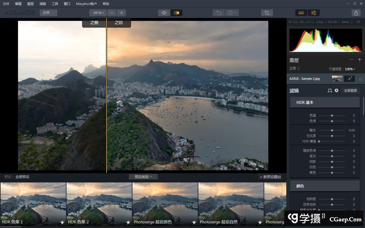The image size is (365, 228).
Task: Toggle the presets panel strip button
Action: [301, 13]
